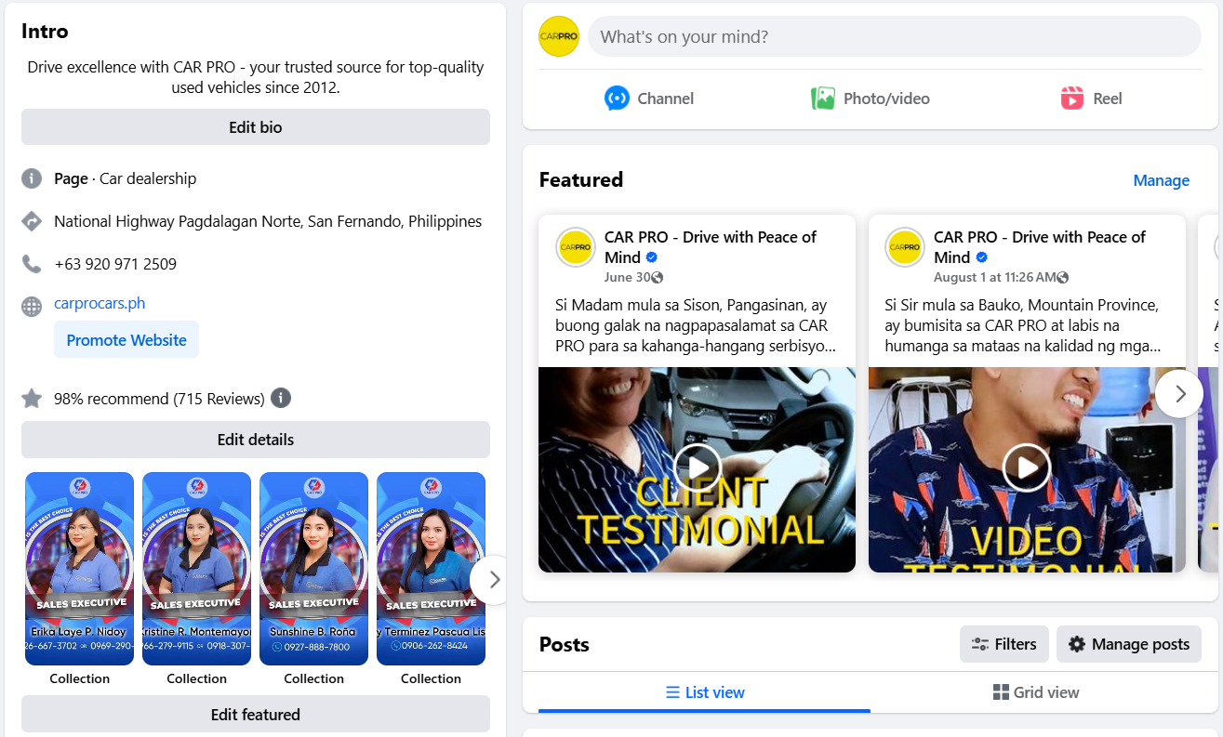The image size is (1223, 737).
Task: Open Erika Laye P. Nidoy collection thumbnail
Action: [x=79, y=569]
